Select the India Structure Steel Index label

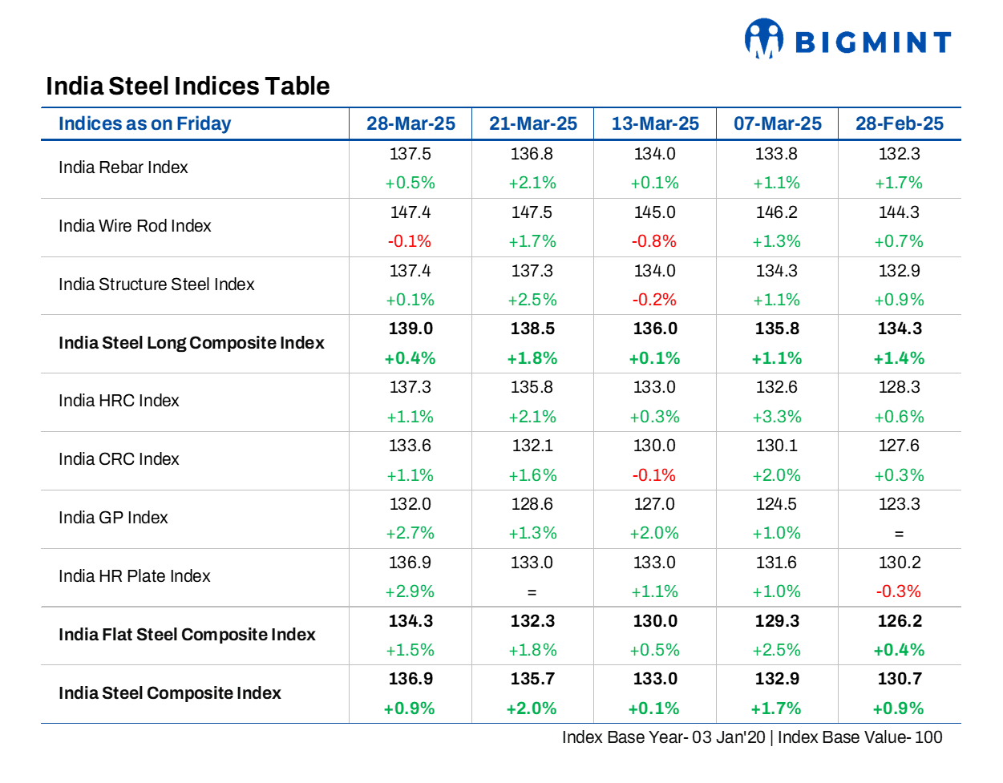pyautogui.click(x=156, y=285)
